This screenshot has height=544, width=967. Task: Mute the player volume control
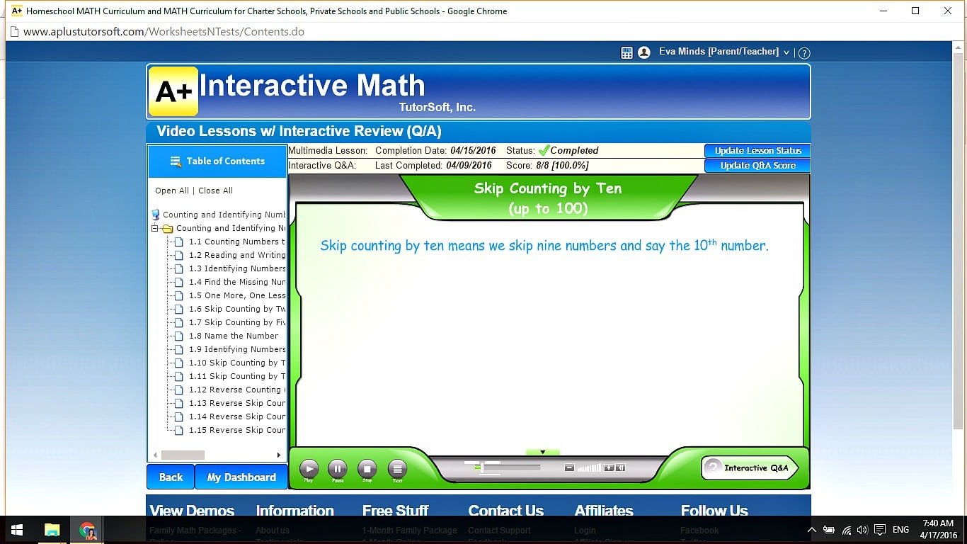pyautogui.click(x=570, y=467)
